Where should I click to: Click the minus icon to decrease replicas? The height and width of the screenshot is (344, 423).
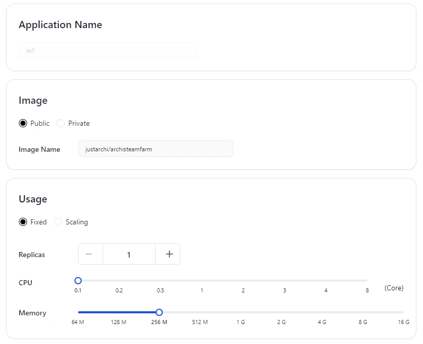(x=89, y=254)
